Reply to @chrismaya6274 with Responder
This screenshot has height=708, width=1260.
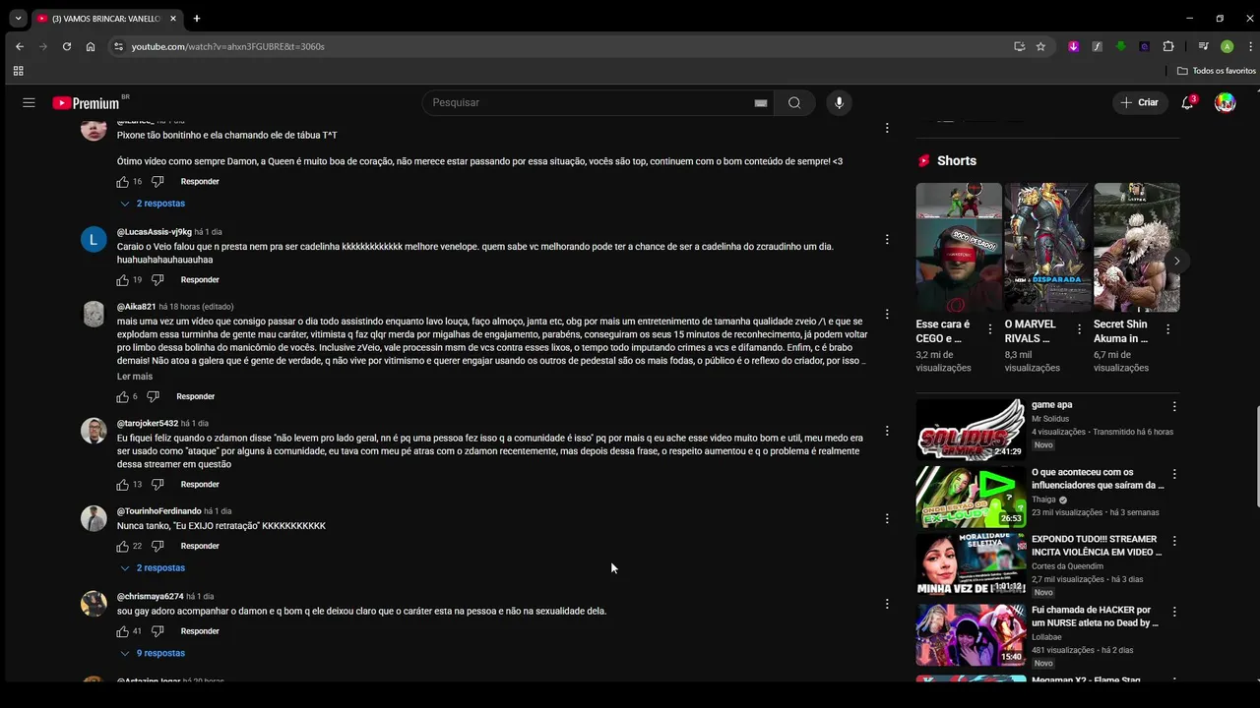click(200, 631)
